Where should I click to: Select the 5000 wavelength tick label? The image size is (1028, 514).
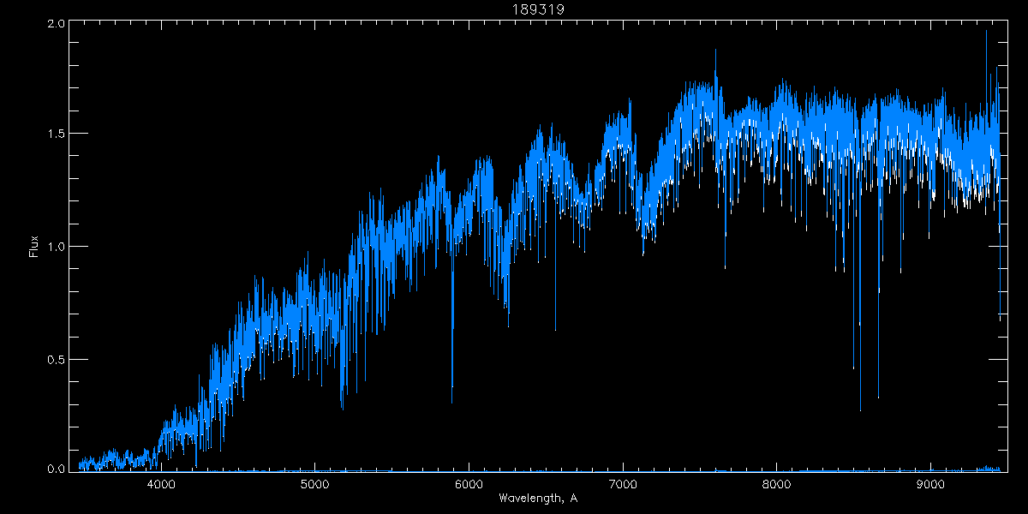point(315,485)
